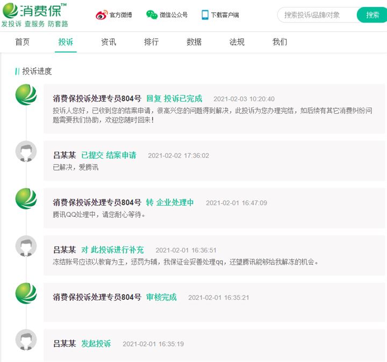This screenshot has width=387, height=362.
Task: Click the 审核完成 status text
Action: click(161, 297)
